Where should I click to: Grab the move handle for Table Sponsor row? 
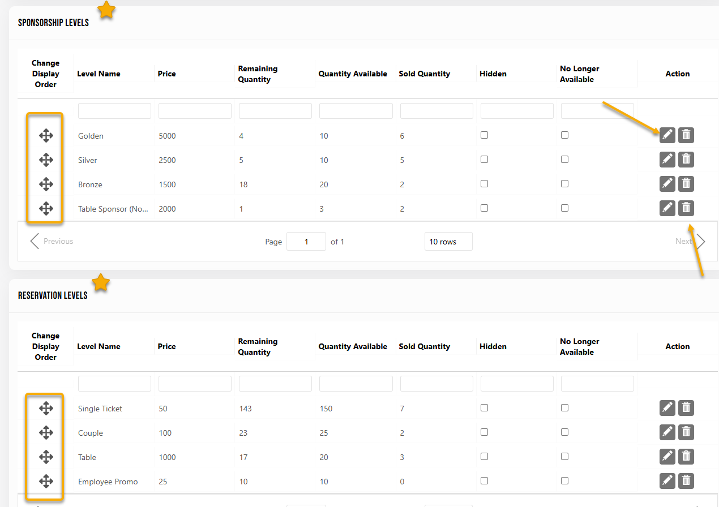coord(46,208)
